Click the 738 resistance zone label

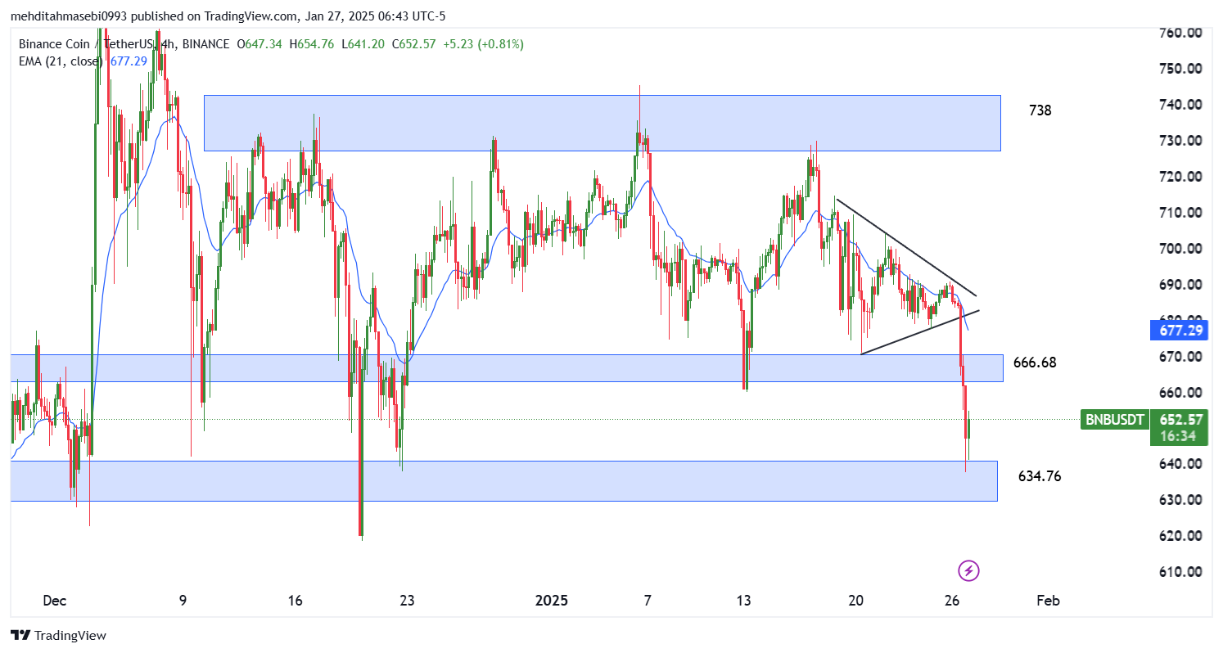coord(1040,110)
